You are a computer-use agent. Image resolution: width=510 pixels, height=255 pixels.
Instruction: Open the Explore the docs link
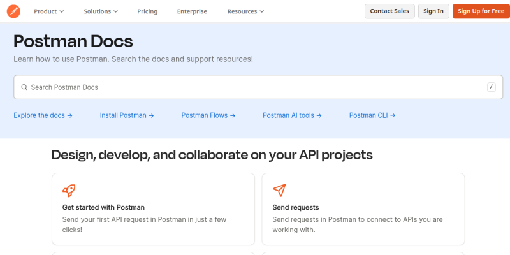click(x=43, y=115)
